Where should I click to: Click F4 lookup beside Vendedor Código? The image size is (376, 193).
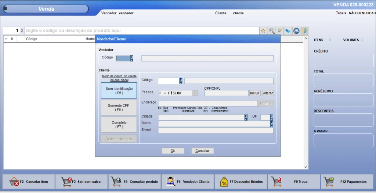coord(132,58)
